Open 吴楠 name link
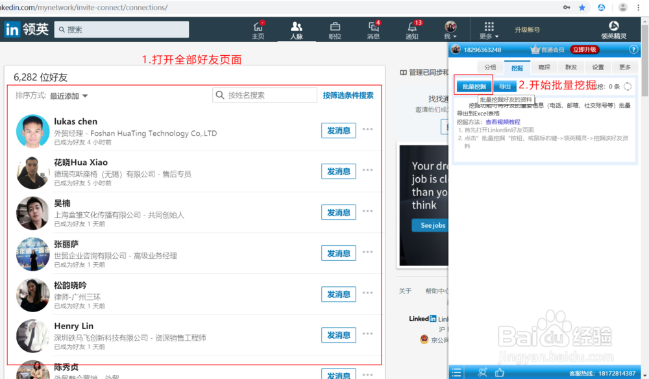 [x=62, y=203]
